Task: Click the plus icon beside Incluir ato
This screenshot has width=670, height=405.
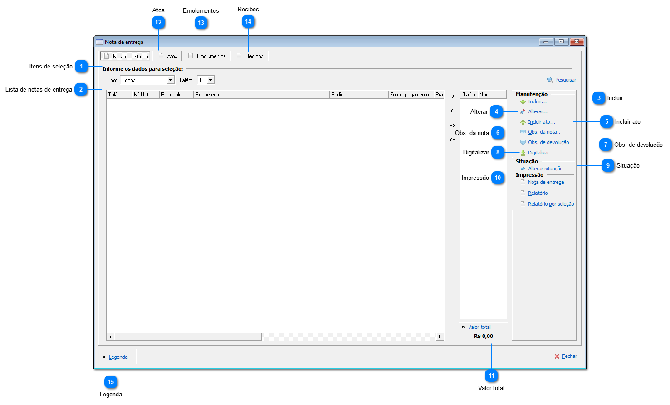Action: point(523,122)
